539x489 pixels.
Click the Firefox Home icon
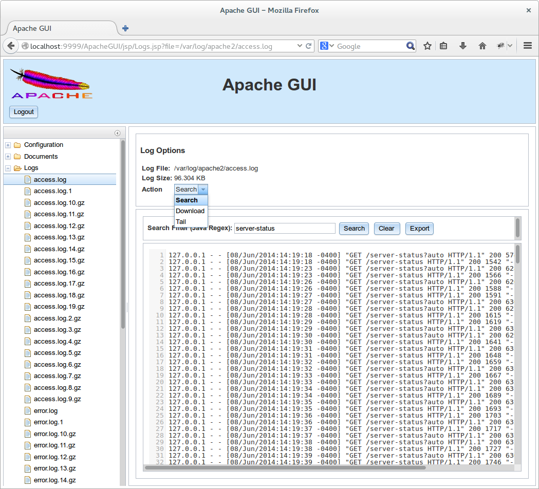(x=482, y=46)
